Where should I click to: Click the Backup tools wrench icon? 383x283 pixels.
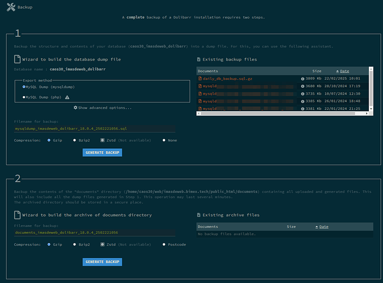tap(11, 7)
